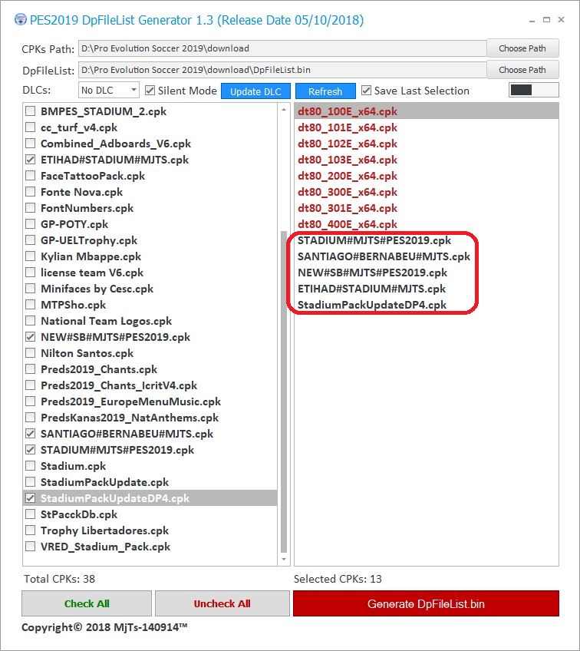Check Combined_Adboards_V6.cpk checkbox
The width and height of the screenshot is (580, 651).
click(x=30, y=144)
